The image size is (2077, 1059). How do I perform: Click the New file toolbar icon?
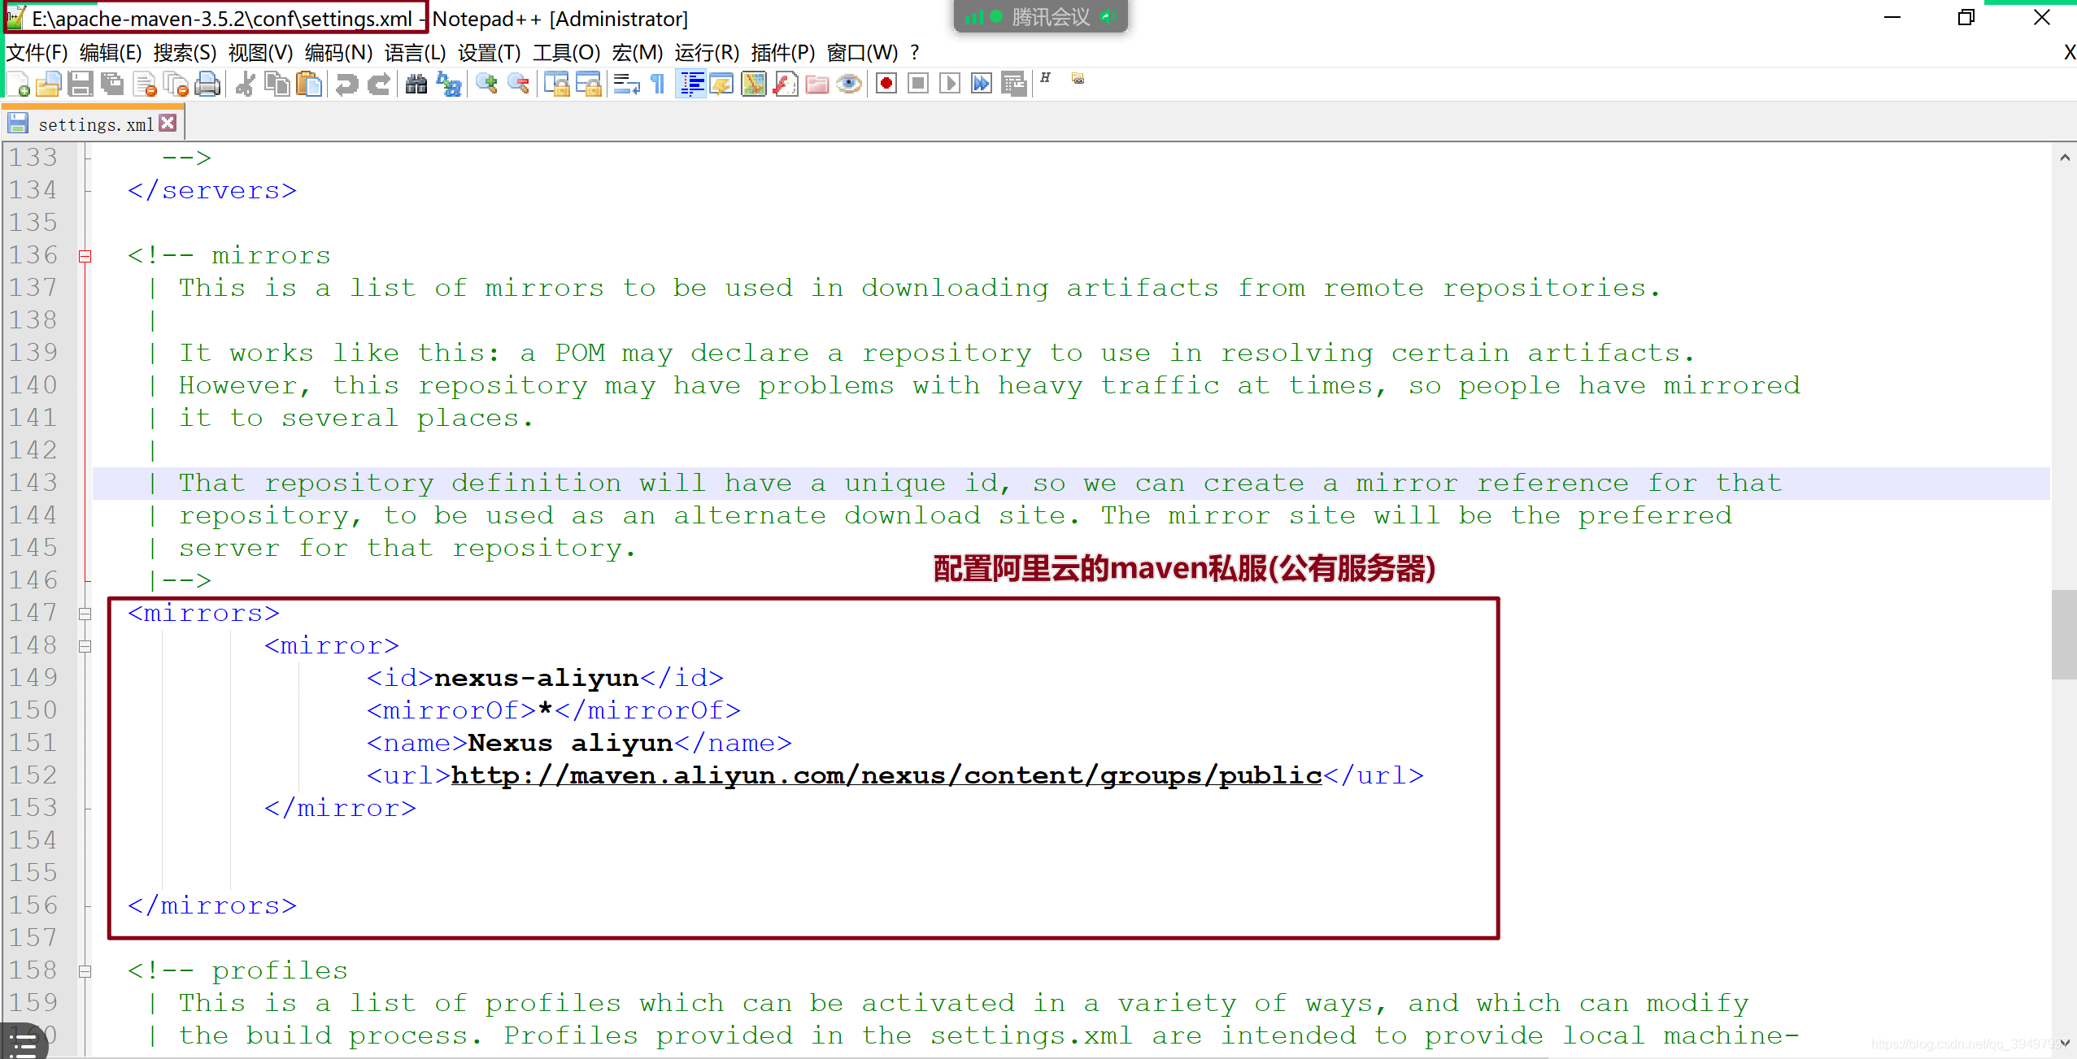[18, 84]
